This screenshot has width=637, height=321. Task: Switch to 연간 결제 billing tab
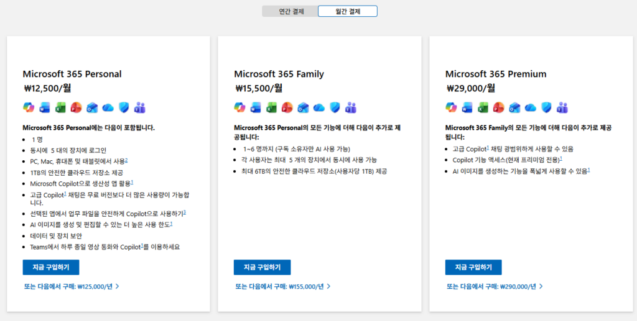[x=291, y=11]
